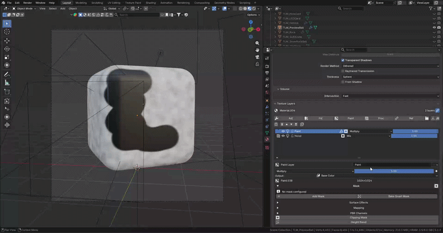Move the selected layer down with arrow
443x233 pixels.
tap(291, 125)
